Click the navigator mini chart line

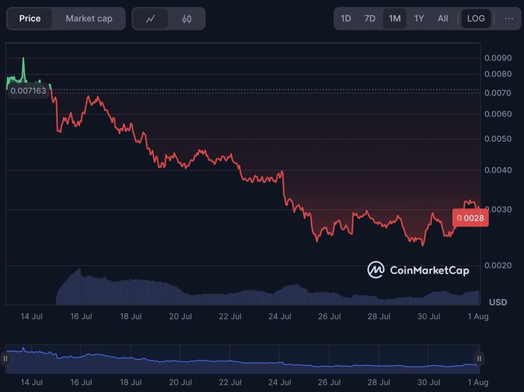pos(243,362)
